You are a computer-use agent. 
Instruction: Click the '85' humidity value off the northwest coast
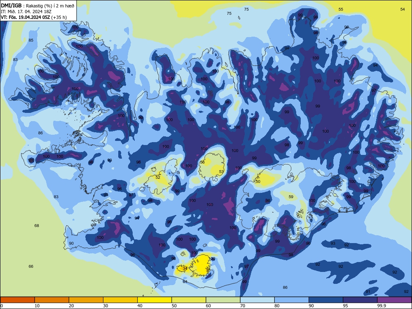[31, 40]
